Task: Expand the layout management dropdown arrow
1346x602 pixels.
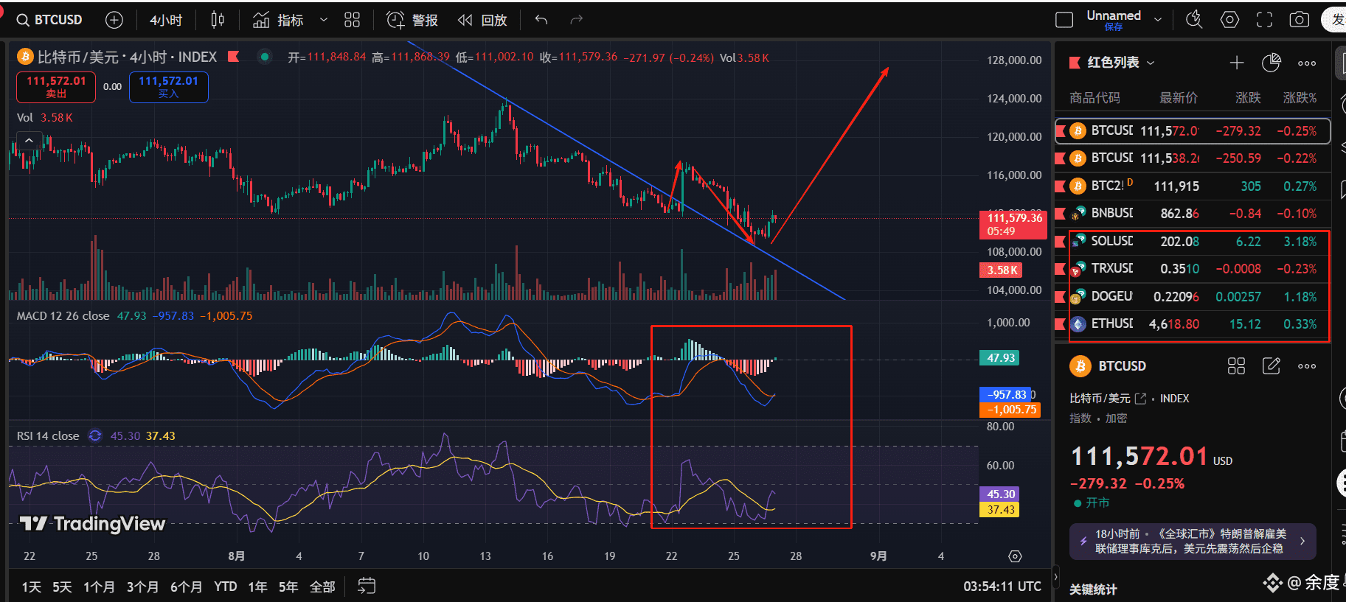Action: click(x=1158, y=20)
